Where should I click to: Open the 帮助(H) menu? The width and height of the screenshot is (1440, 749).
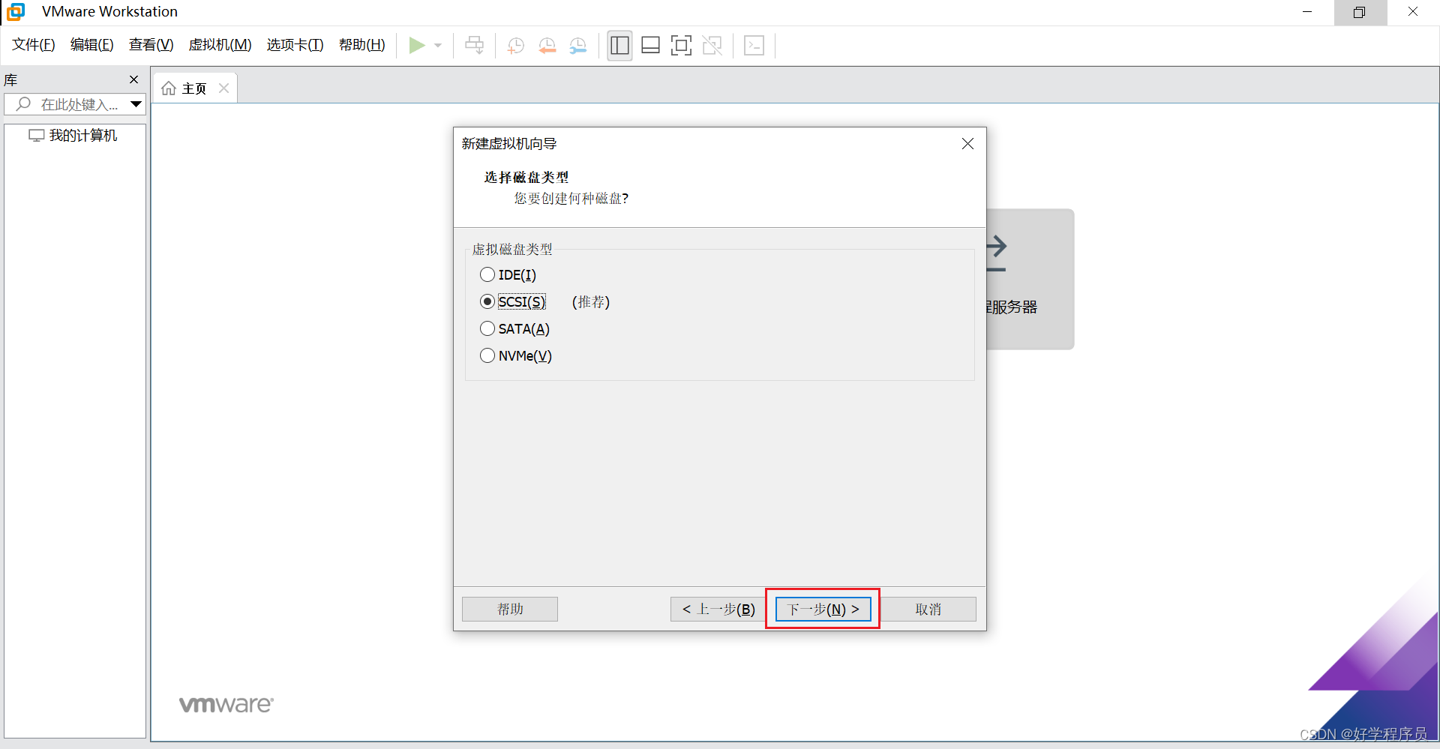pyautogui.click(x=362, y=45)
